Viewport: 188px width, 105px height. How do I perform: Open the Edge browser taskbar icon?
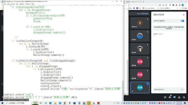point(51,103)
